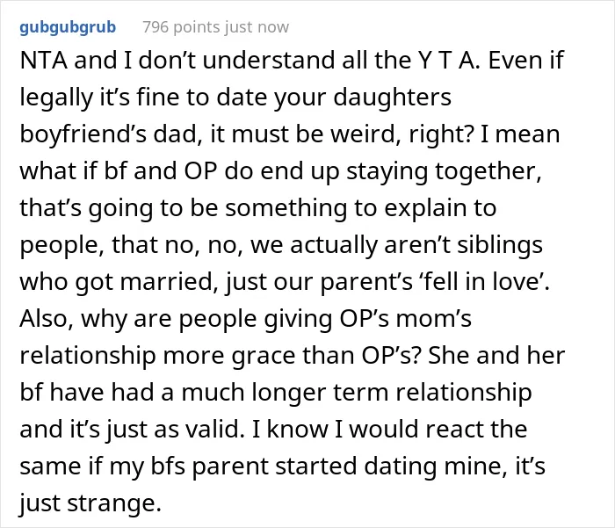Open the gubgubgrub user profile link

coord(68,27)
